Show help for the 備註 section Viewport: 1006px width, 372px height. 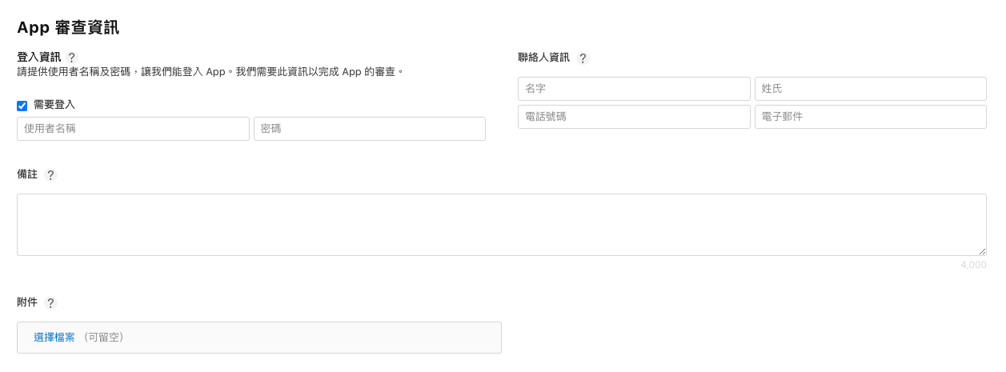(51, 175)
